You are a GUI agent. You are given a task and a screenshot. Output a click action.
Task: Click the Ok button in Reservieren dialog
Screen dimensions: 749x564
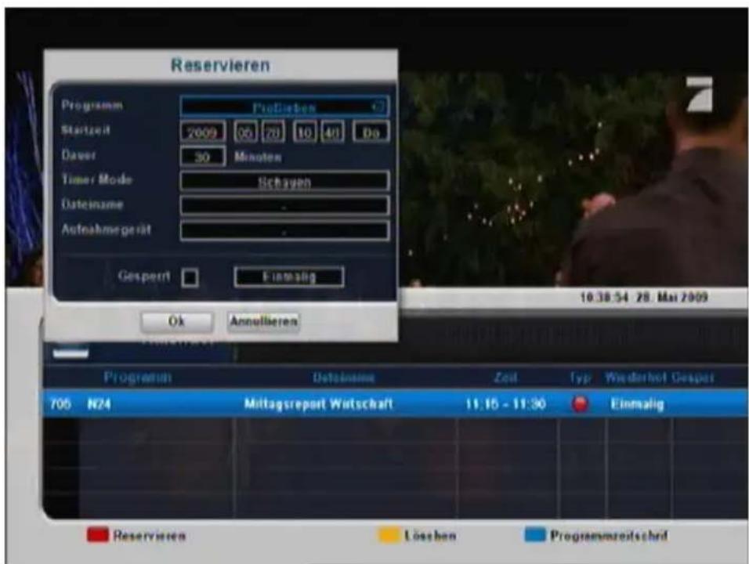[177, 321]
